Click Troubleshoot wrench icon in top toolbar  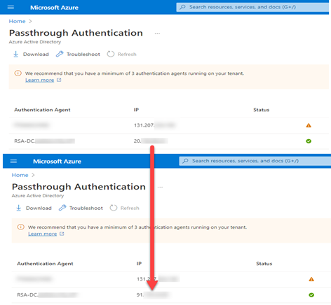click(60, 54)
